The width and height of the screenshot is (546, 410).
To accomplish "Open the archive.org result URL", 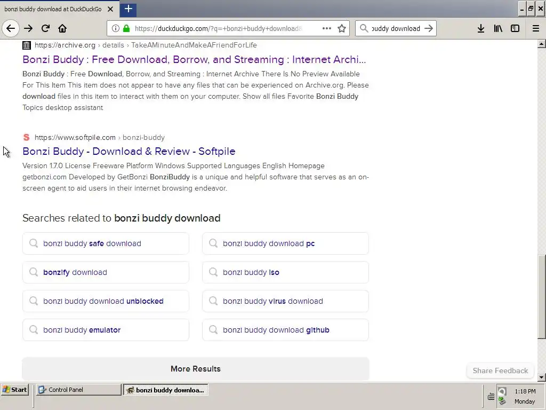I will tap(146, 45).
